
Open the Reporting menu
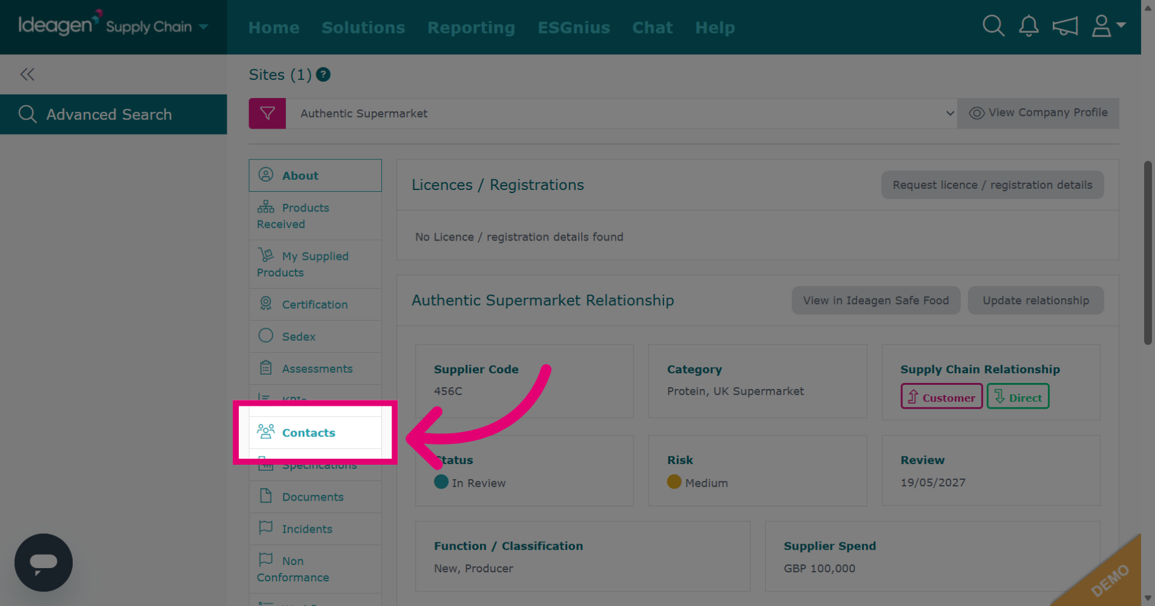[x=471, y=28]
